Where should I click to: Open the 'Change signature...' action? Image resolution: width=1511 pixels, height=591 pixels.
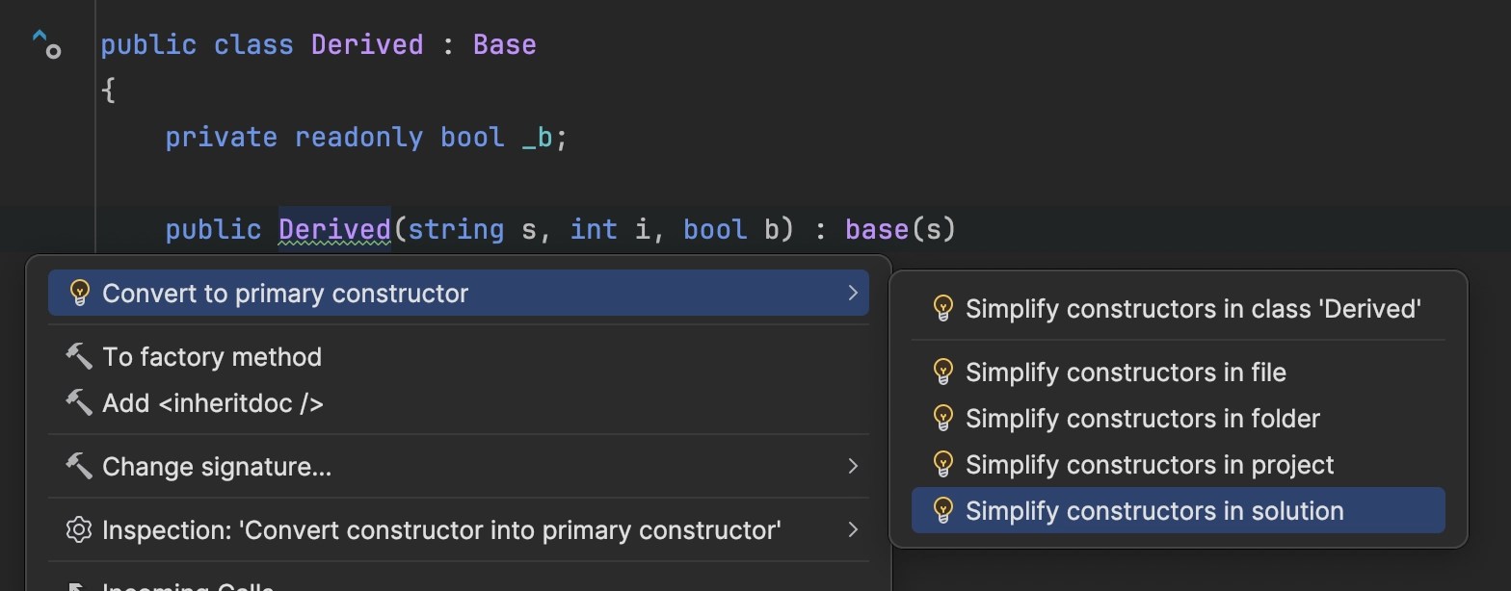[x=219, y=466]
